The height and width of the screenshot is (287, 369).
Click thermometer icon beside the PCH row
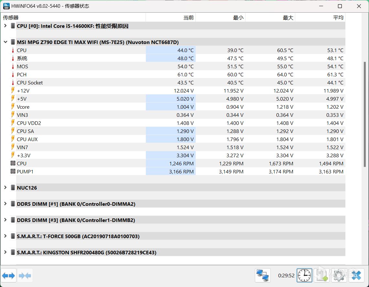click(13, 75)
